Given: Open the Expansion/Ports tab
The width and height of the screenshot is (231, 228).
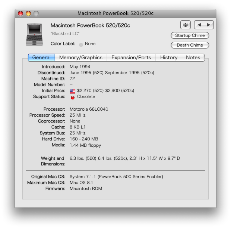Looking at the screenshot, I should pos(131,57).
